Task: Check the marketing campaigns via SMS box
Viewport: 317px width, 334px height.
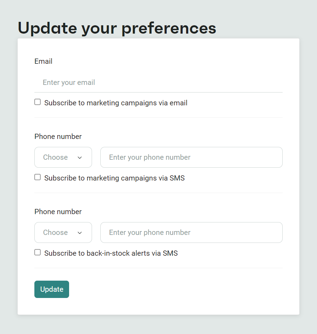Action: [x=37, y=177]
